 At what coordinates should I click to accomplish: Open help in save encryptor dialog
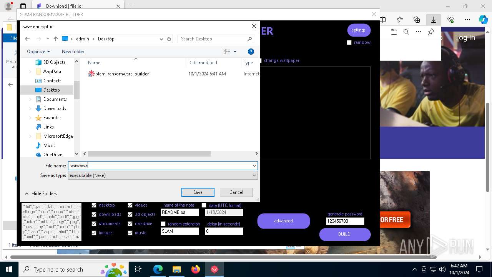click(251, 52)
